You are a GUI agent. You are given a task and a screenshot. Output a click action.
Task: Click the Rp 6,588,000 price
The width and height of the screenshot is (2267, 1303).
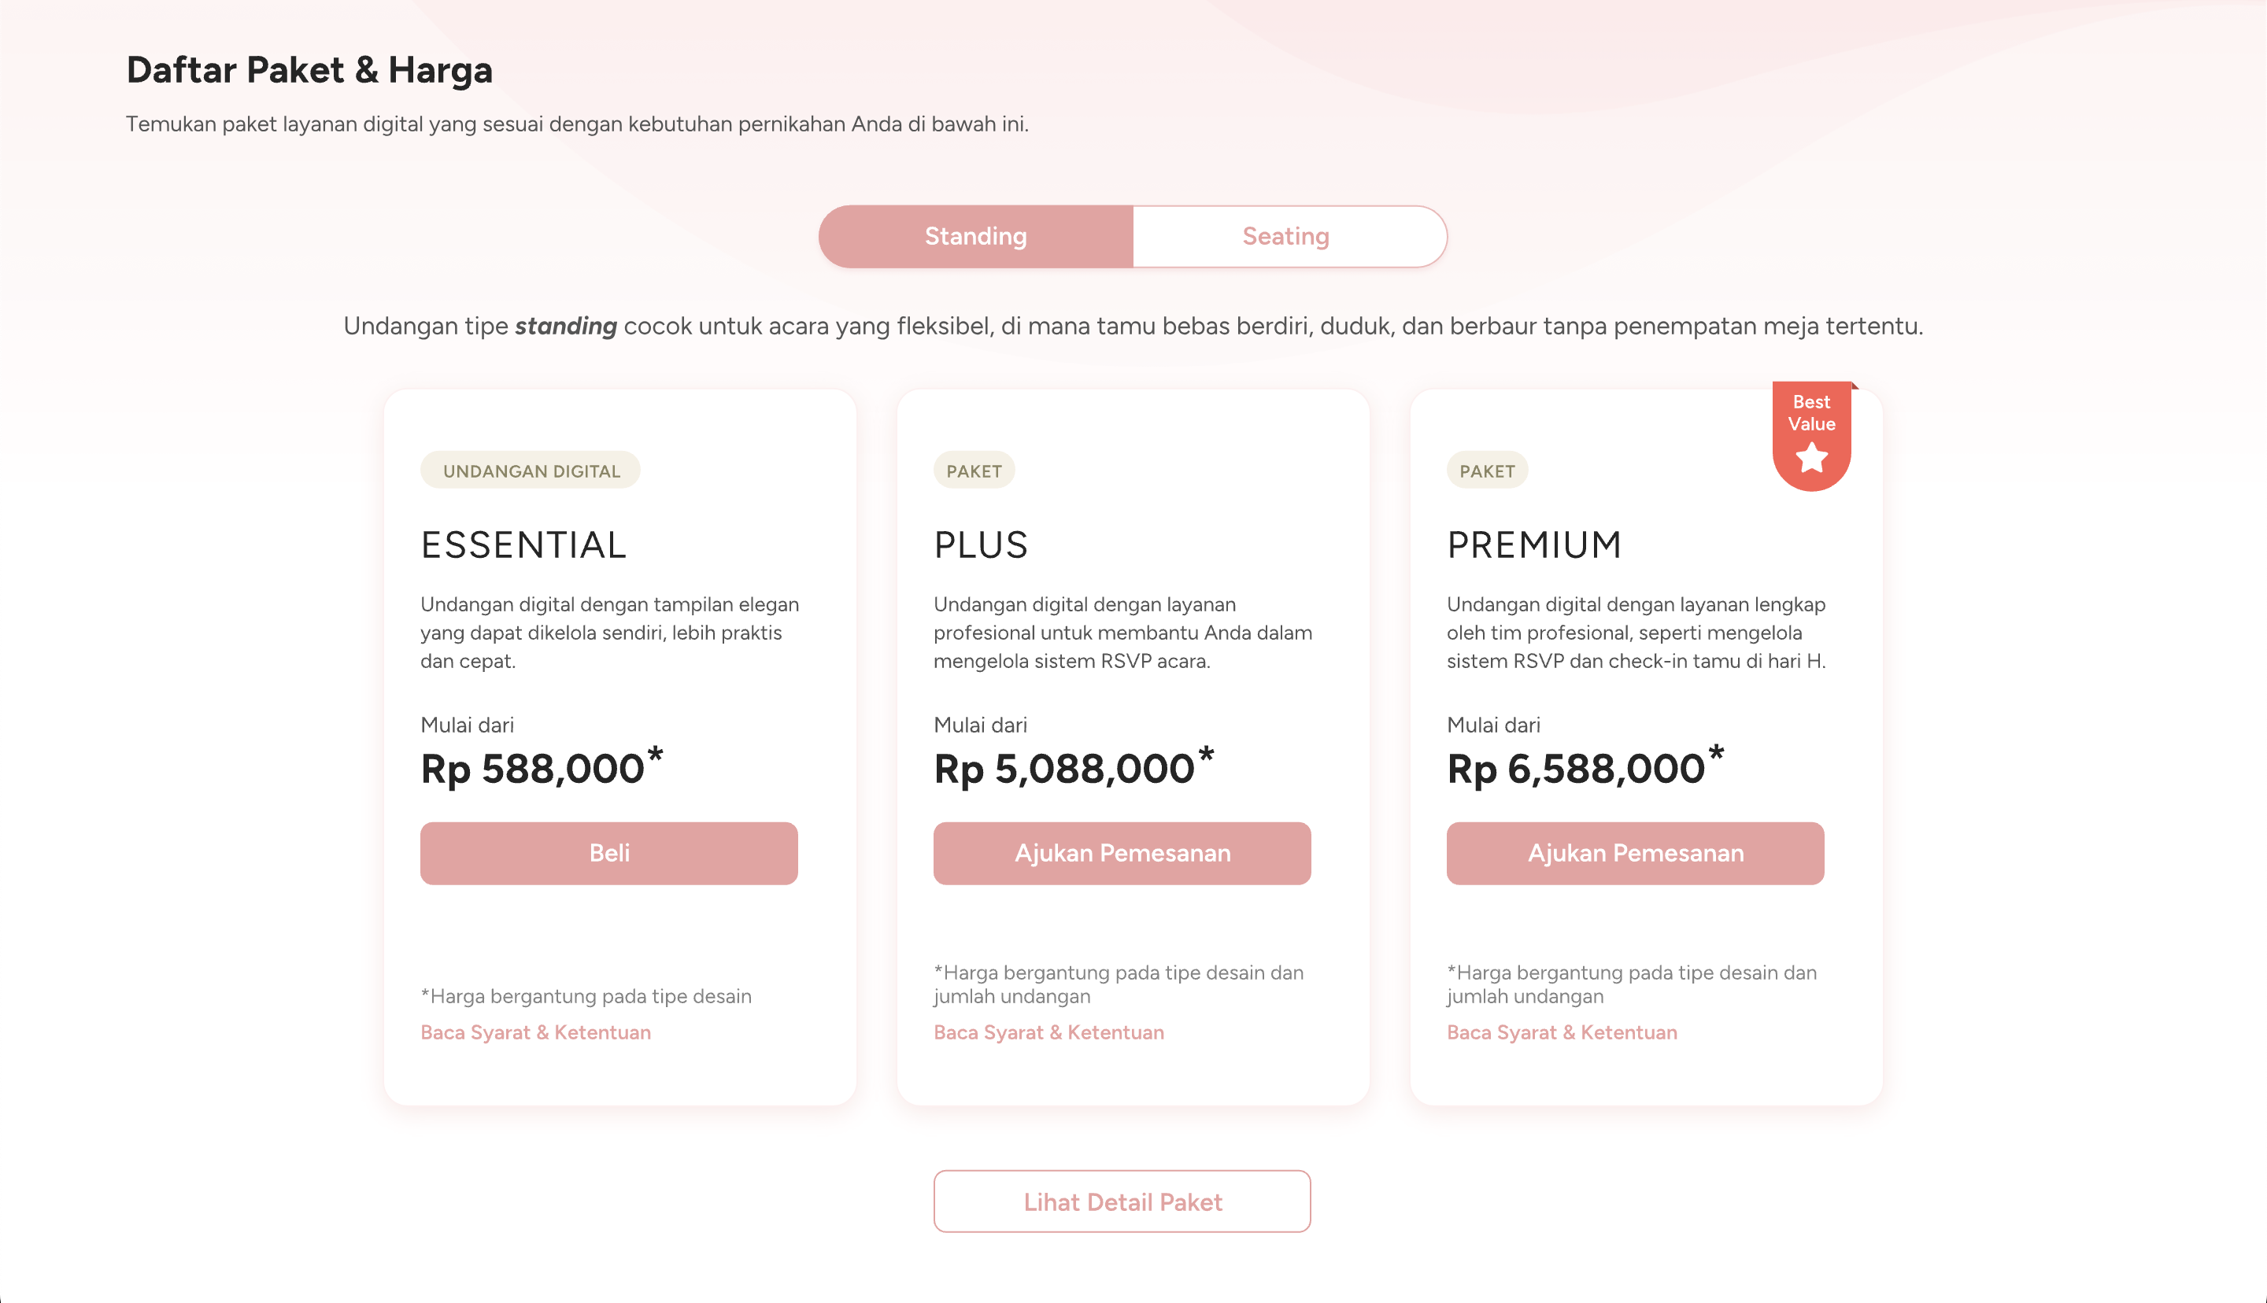(1576, 769)
